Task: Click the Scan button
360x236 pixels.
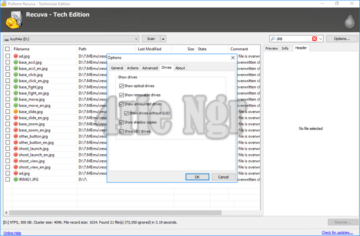Action: (x=151, y=39)
